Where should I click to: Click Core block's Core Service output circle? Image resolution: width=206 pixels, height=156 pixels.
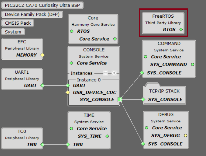[115, 39]
